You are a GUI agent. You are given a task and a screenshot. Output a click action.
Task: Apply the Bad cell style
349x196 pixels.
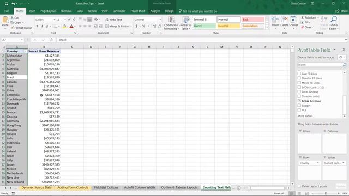253,20
